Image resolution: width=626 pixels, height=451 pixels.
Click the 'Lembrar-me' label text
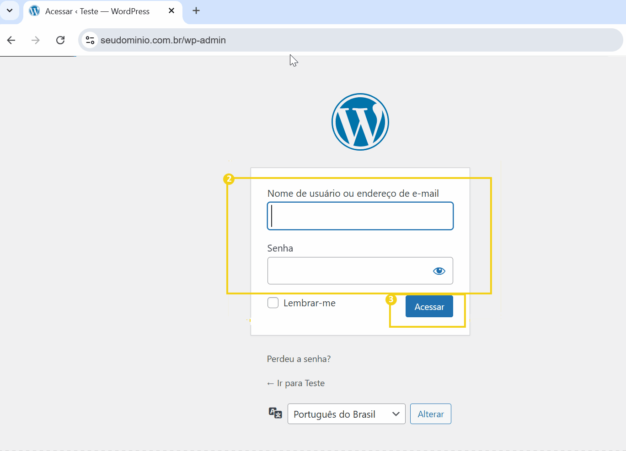310,303
